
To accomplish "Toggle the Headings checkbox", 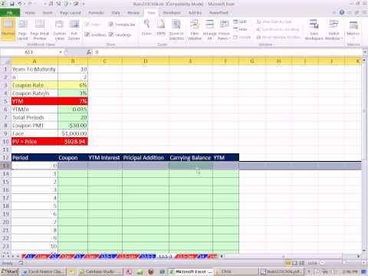I will (120, 34).
